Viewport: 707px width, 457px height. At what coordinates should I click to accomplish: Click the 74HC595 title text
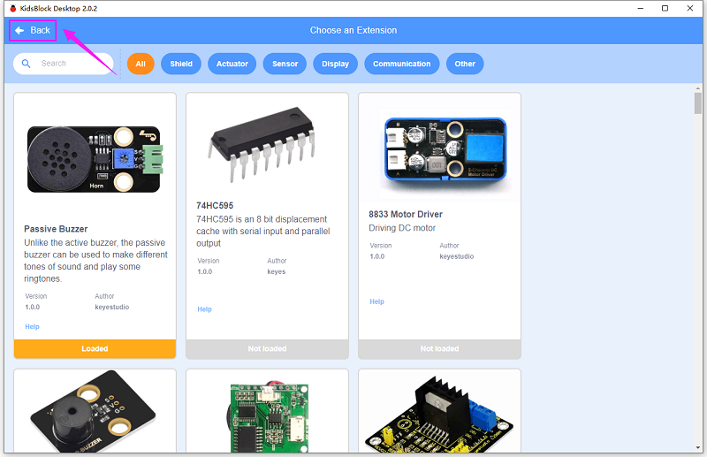[215, 205]
